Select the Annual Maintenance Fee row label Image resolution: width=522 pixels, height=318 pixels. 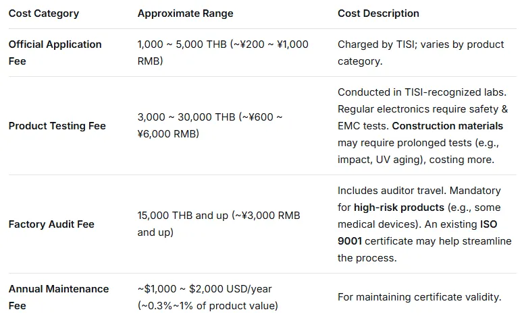click(x=58, y=297)
